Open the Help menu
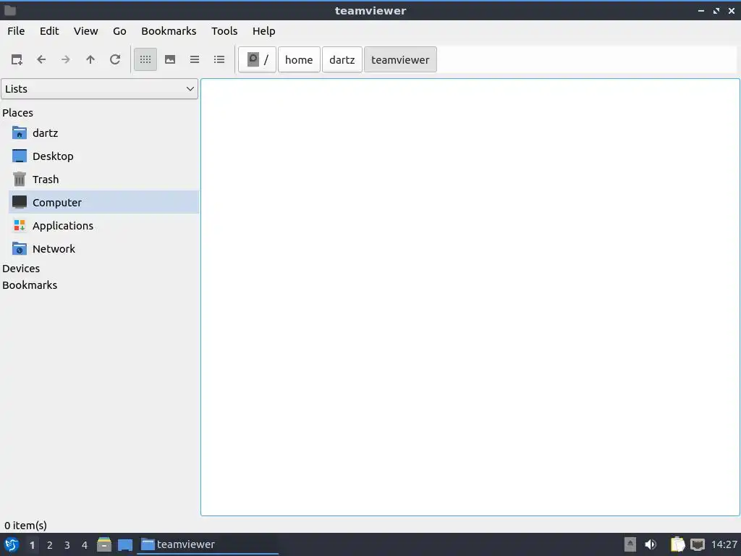This screenshot has height=556, width=741. 263,31
